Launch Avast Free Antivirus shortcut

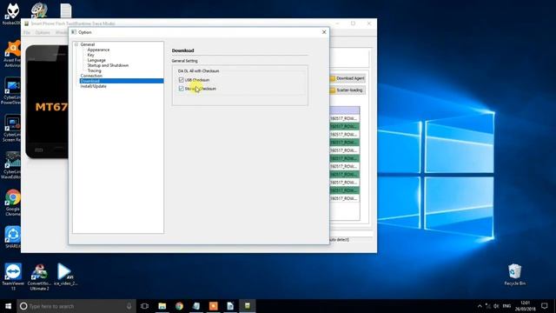tap(12, 54)
